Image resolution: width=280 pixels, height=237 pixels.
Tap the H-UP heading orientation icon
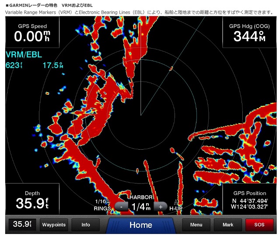(176, 205)
